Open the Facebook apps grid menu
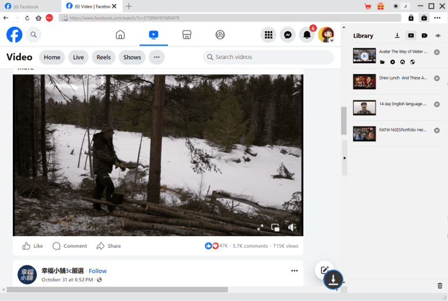The width and height of the screenshot is (448, 301). (268, 35)
